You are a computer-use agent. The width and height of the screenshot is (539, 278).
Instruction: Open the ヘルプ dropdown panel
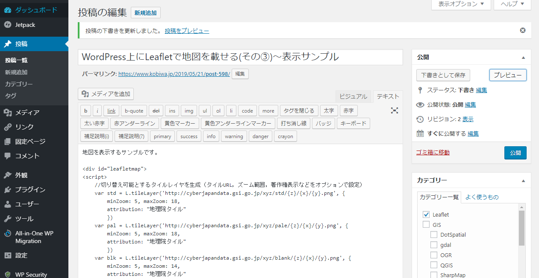[512, 4]
